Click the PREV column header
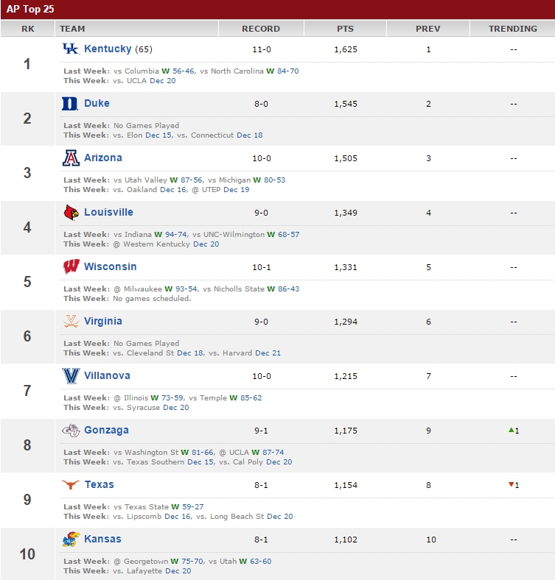Viewport: 555px width, 580px height. point(428,29)
